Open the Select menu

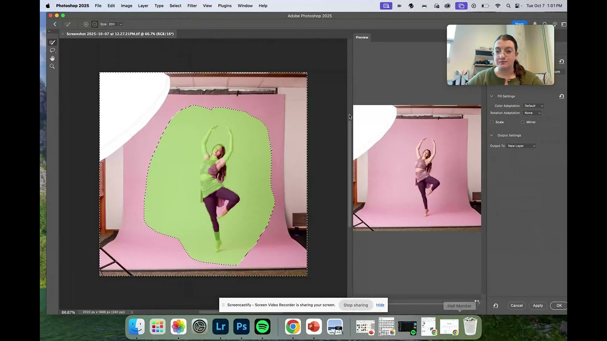point(175,6)
